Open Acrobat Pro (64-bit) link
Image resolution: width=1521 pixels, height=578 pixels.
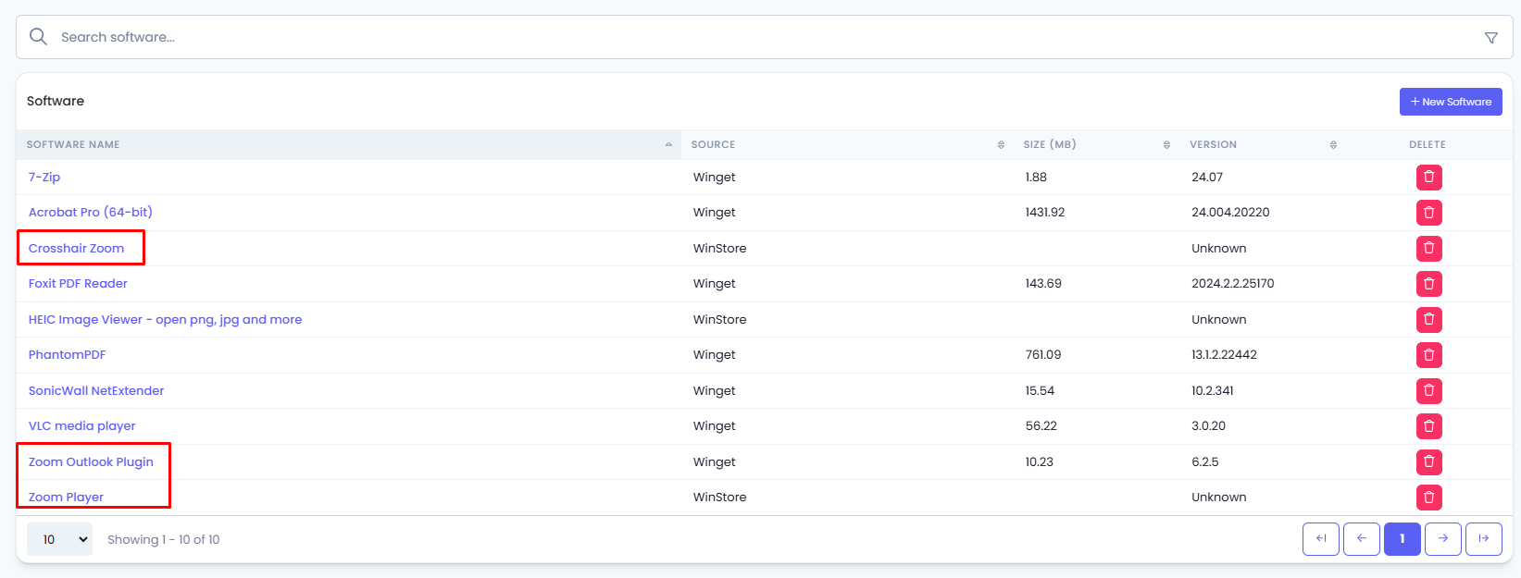pos(91,212)
